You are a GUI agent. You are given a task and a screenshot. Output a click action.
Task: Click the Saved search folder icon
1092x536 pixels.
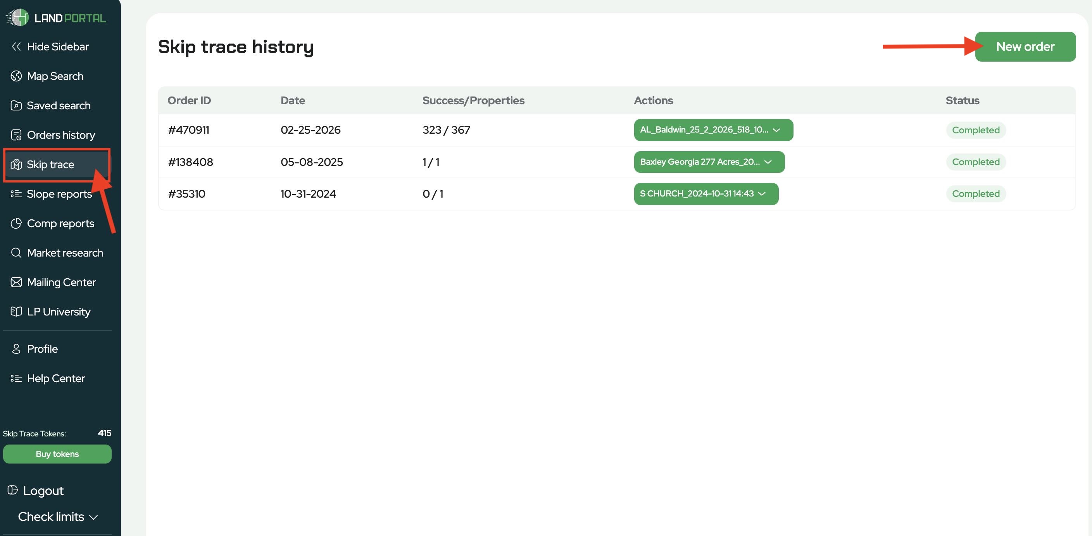tap(16, 105)
